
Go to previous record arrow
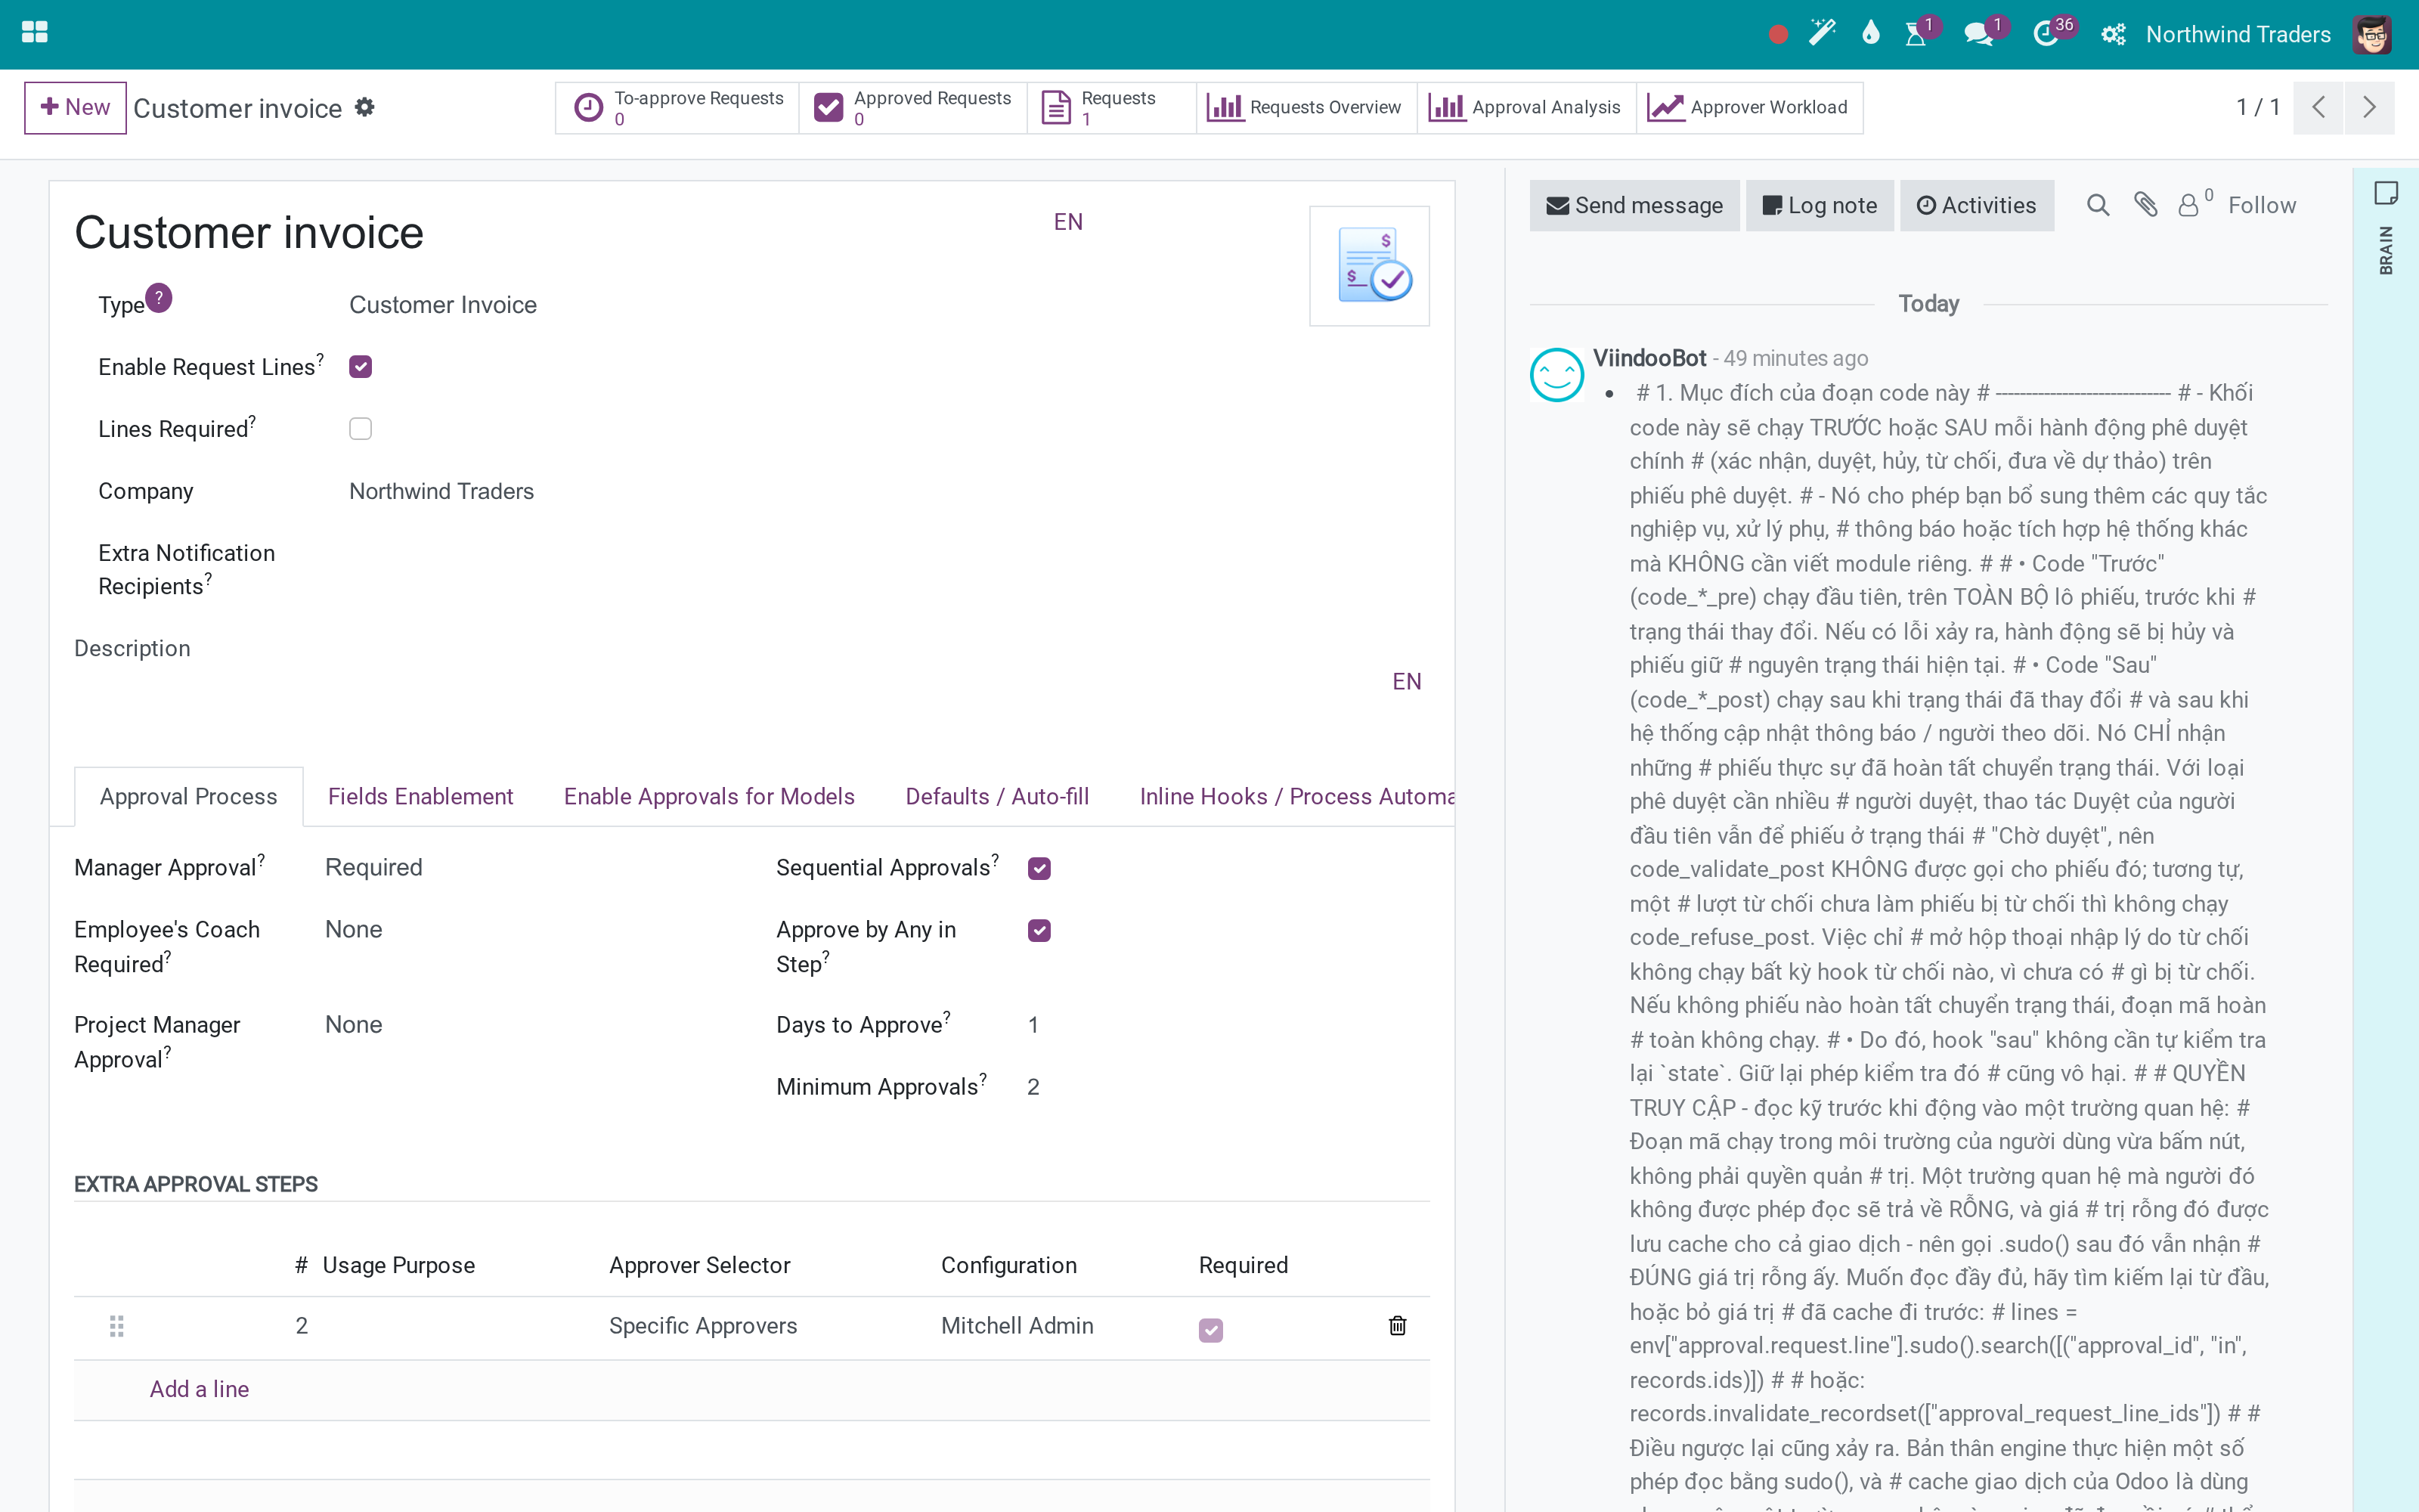(2319, 107)
